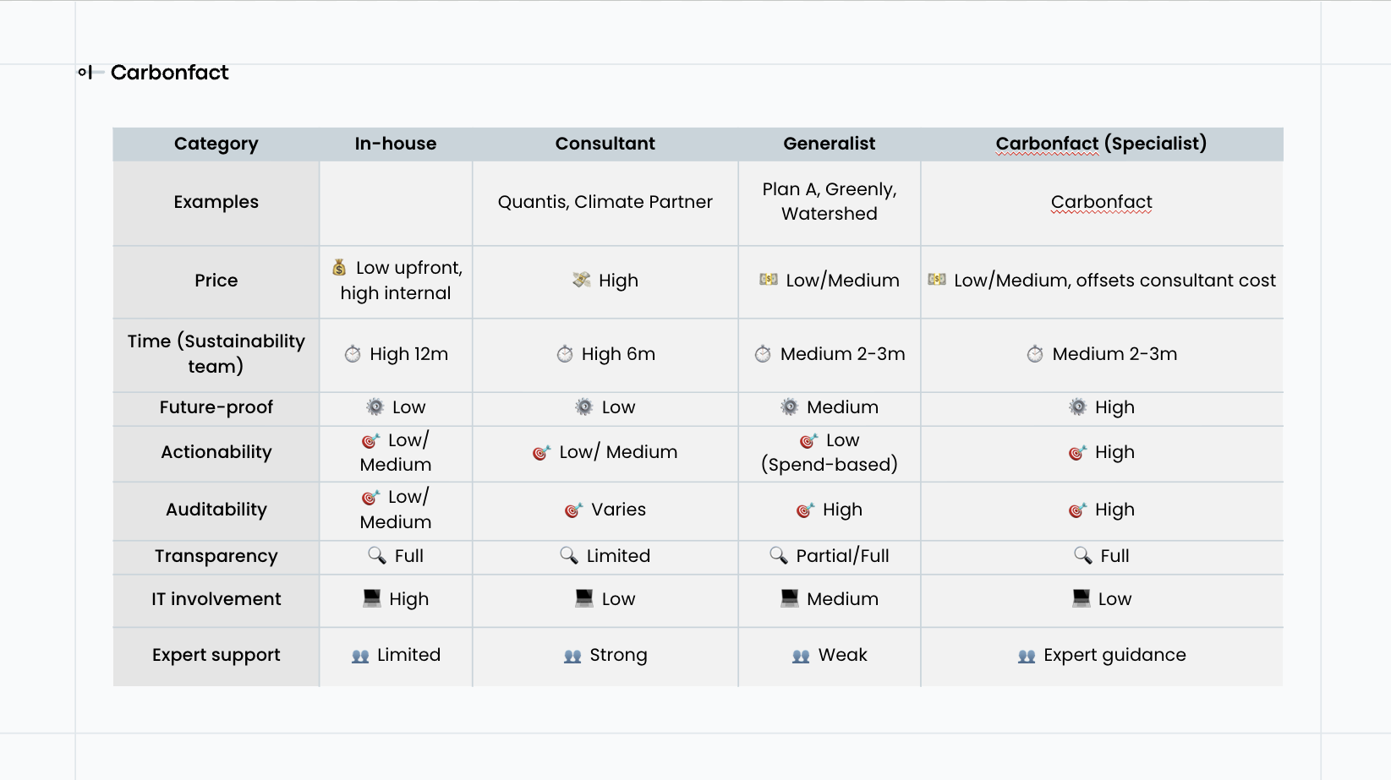Click the empty In-house Examples cell

[395, 203]
